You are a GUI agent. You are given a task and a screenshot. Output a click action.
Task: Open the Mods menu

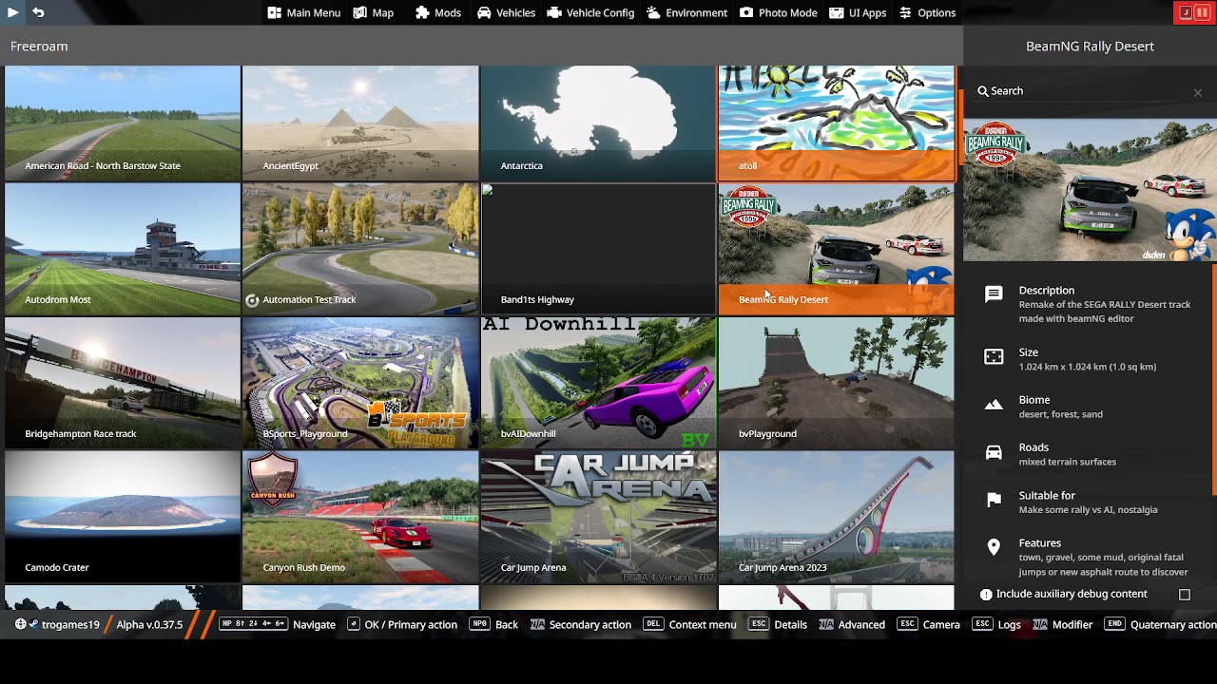point(438,12)
